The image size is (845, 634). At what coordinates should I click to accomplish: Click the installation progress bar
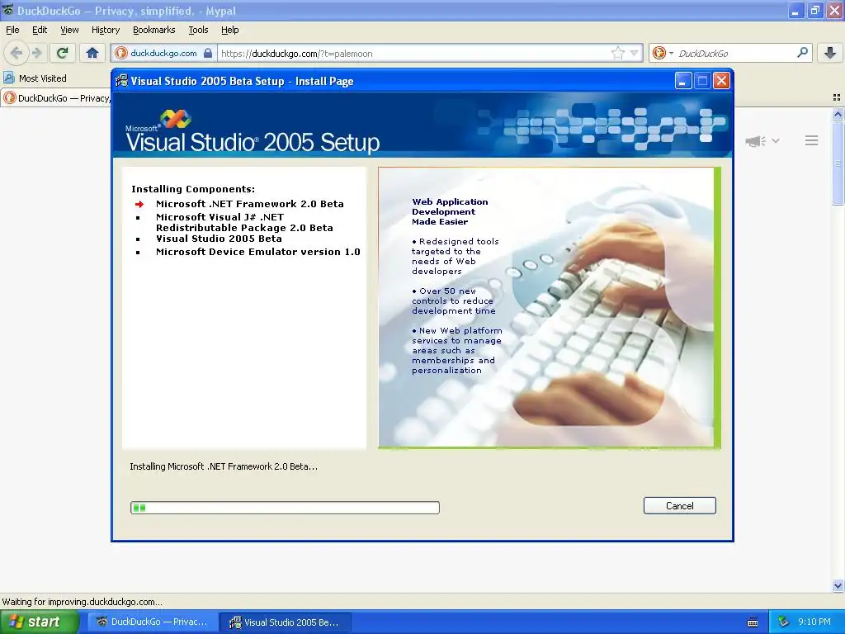[x=285, y=508]
